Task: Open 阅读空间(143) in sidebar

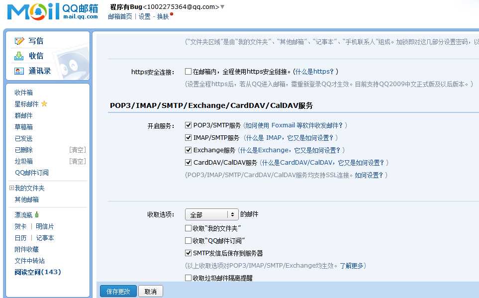Action: click(38, 272)
